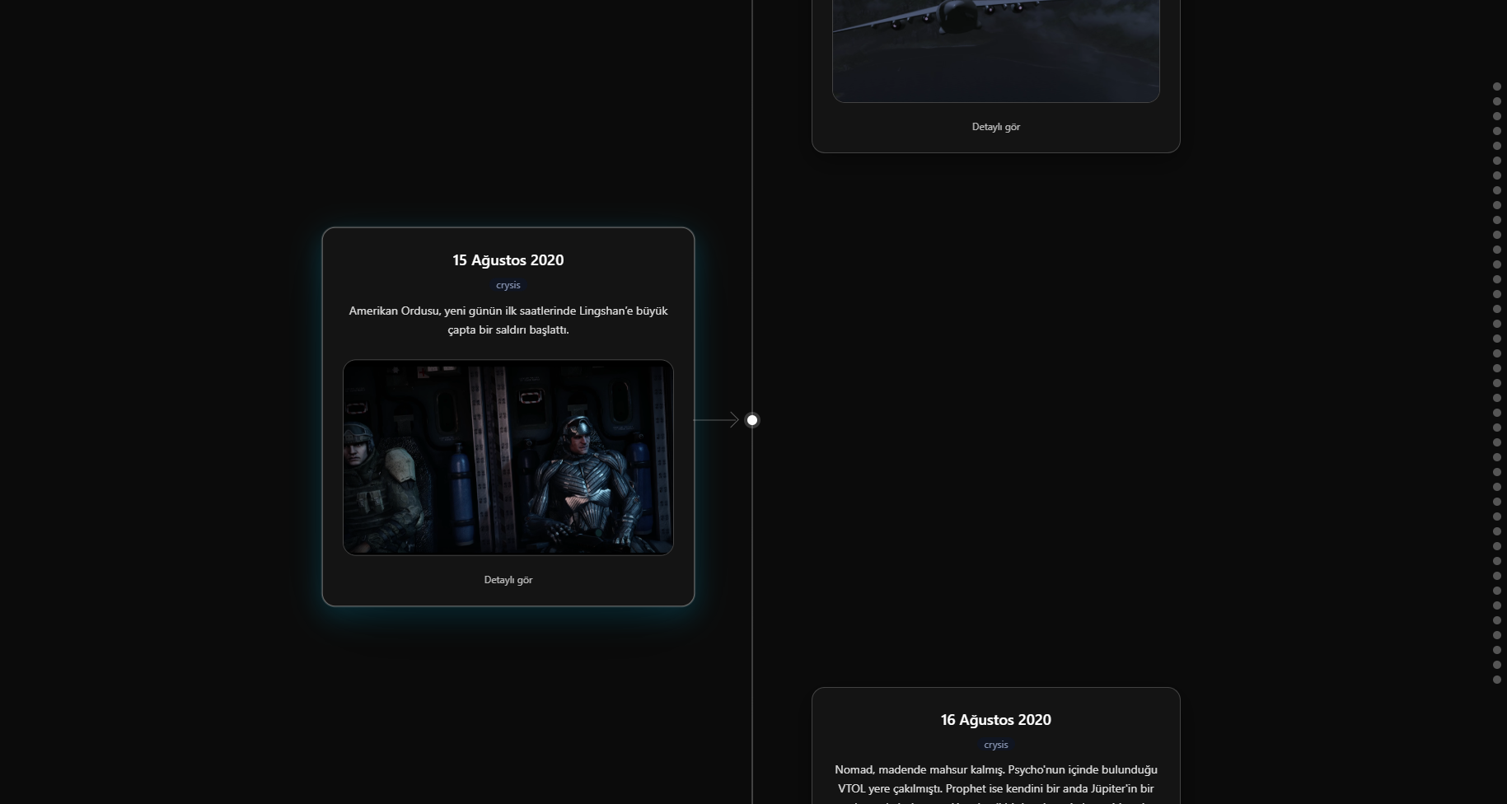This screenshot has height=804, width=1507.
Task: Click the "16 Ağustos 2020" heading
Action: click(995, 720)
